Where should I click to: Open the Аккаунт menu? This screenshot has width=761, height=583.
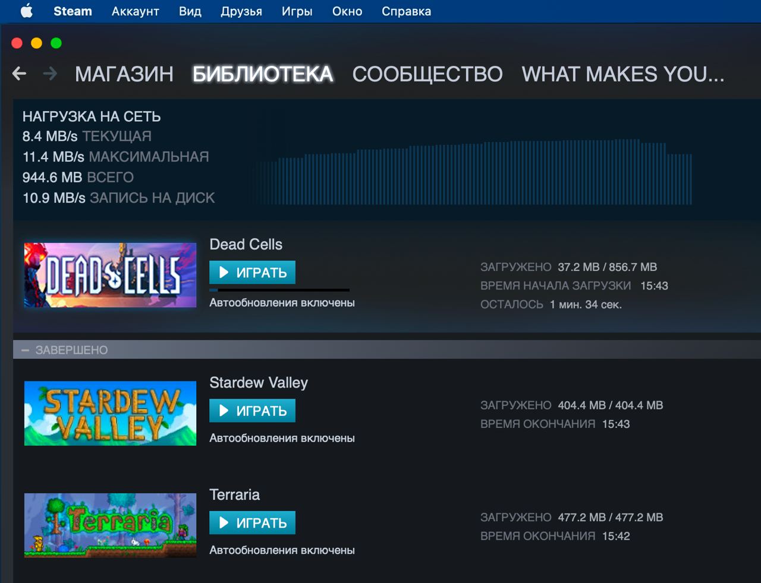click(136, 11)
